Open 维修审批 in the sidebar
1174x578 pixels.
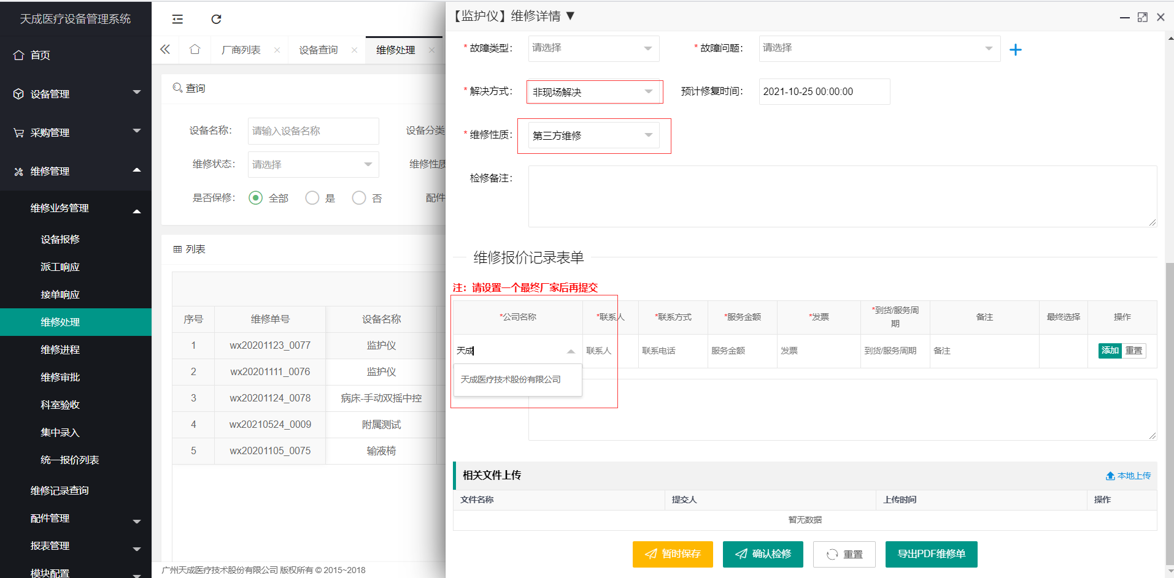(60, 377)
